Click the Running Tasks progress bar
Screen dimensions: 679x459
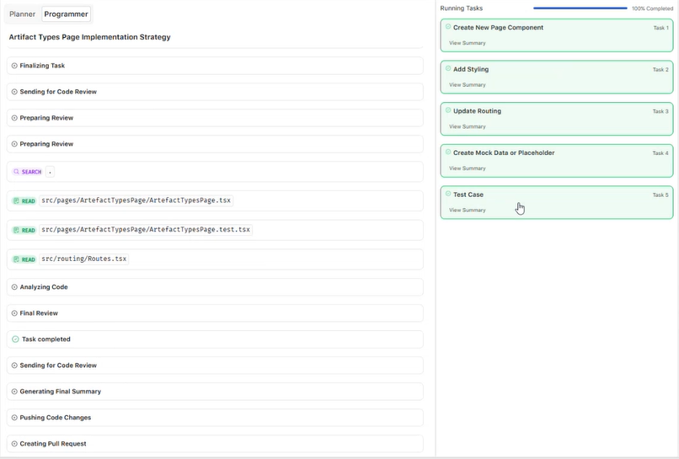(580, 8)
